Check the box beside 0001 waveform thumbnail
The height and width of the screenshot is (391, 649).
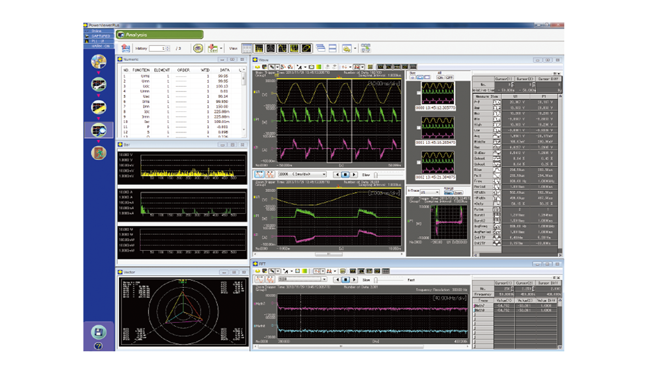coord(419,128)
